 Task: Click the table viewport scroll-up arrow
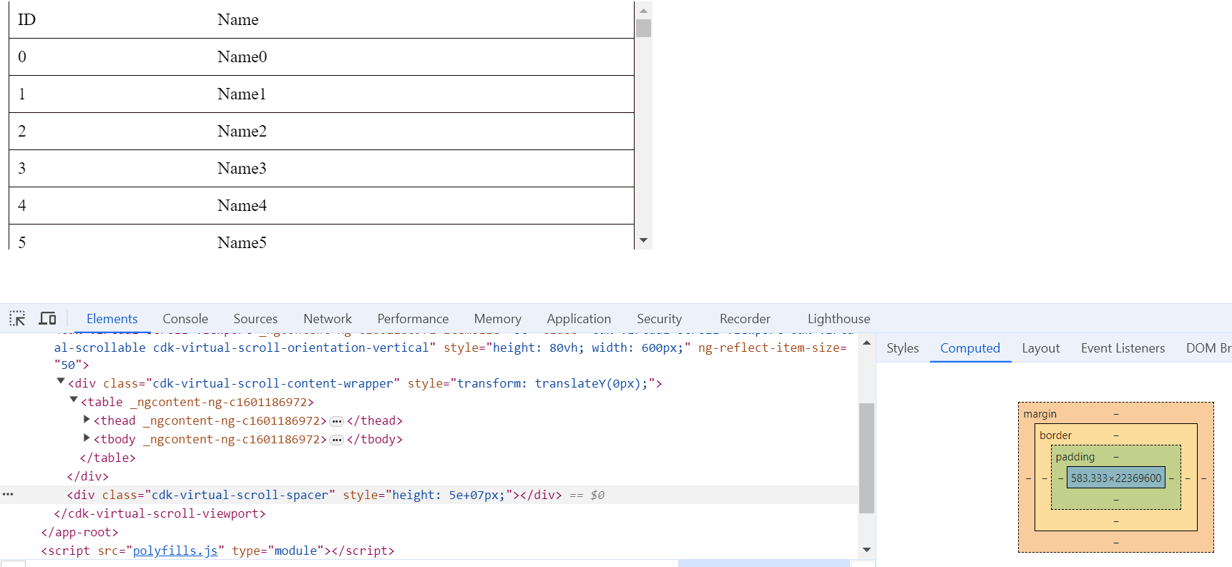643,10
